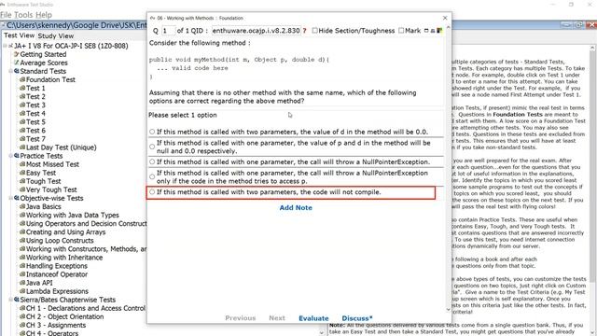Image resolution: width=597 pixels, height=336 pixels.
Task: Open the Help menu
Action: [x=44, y=15]
